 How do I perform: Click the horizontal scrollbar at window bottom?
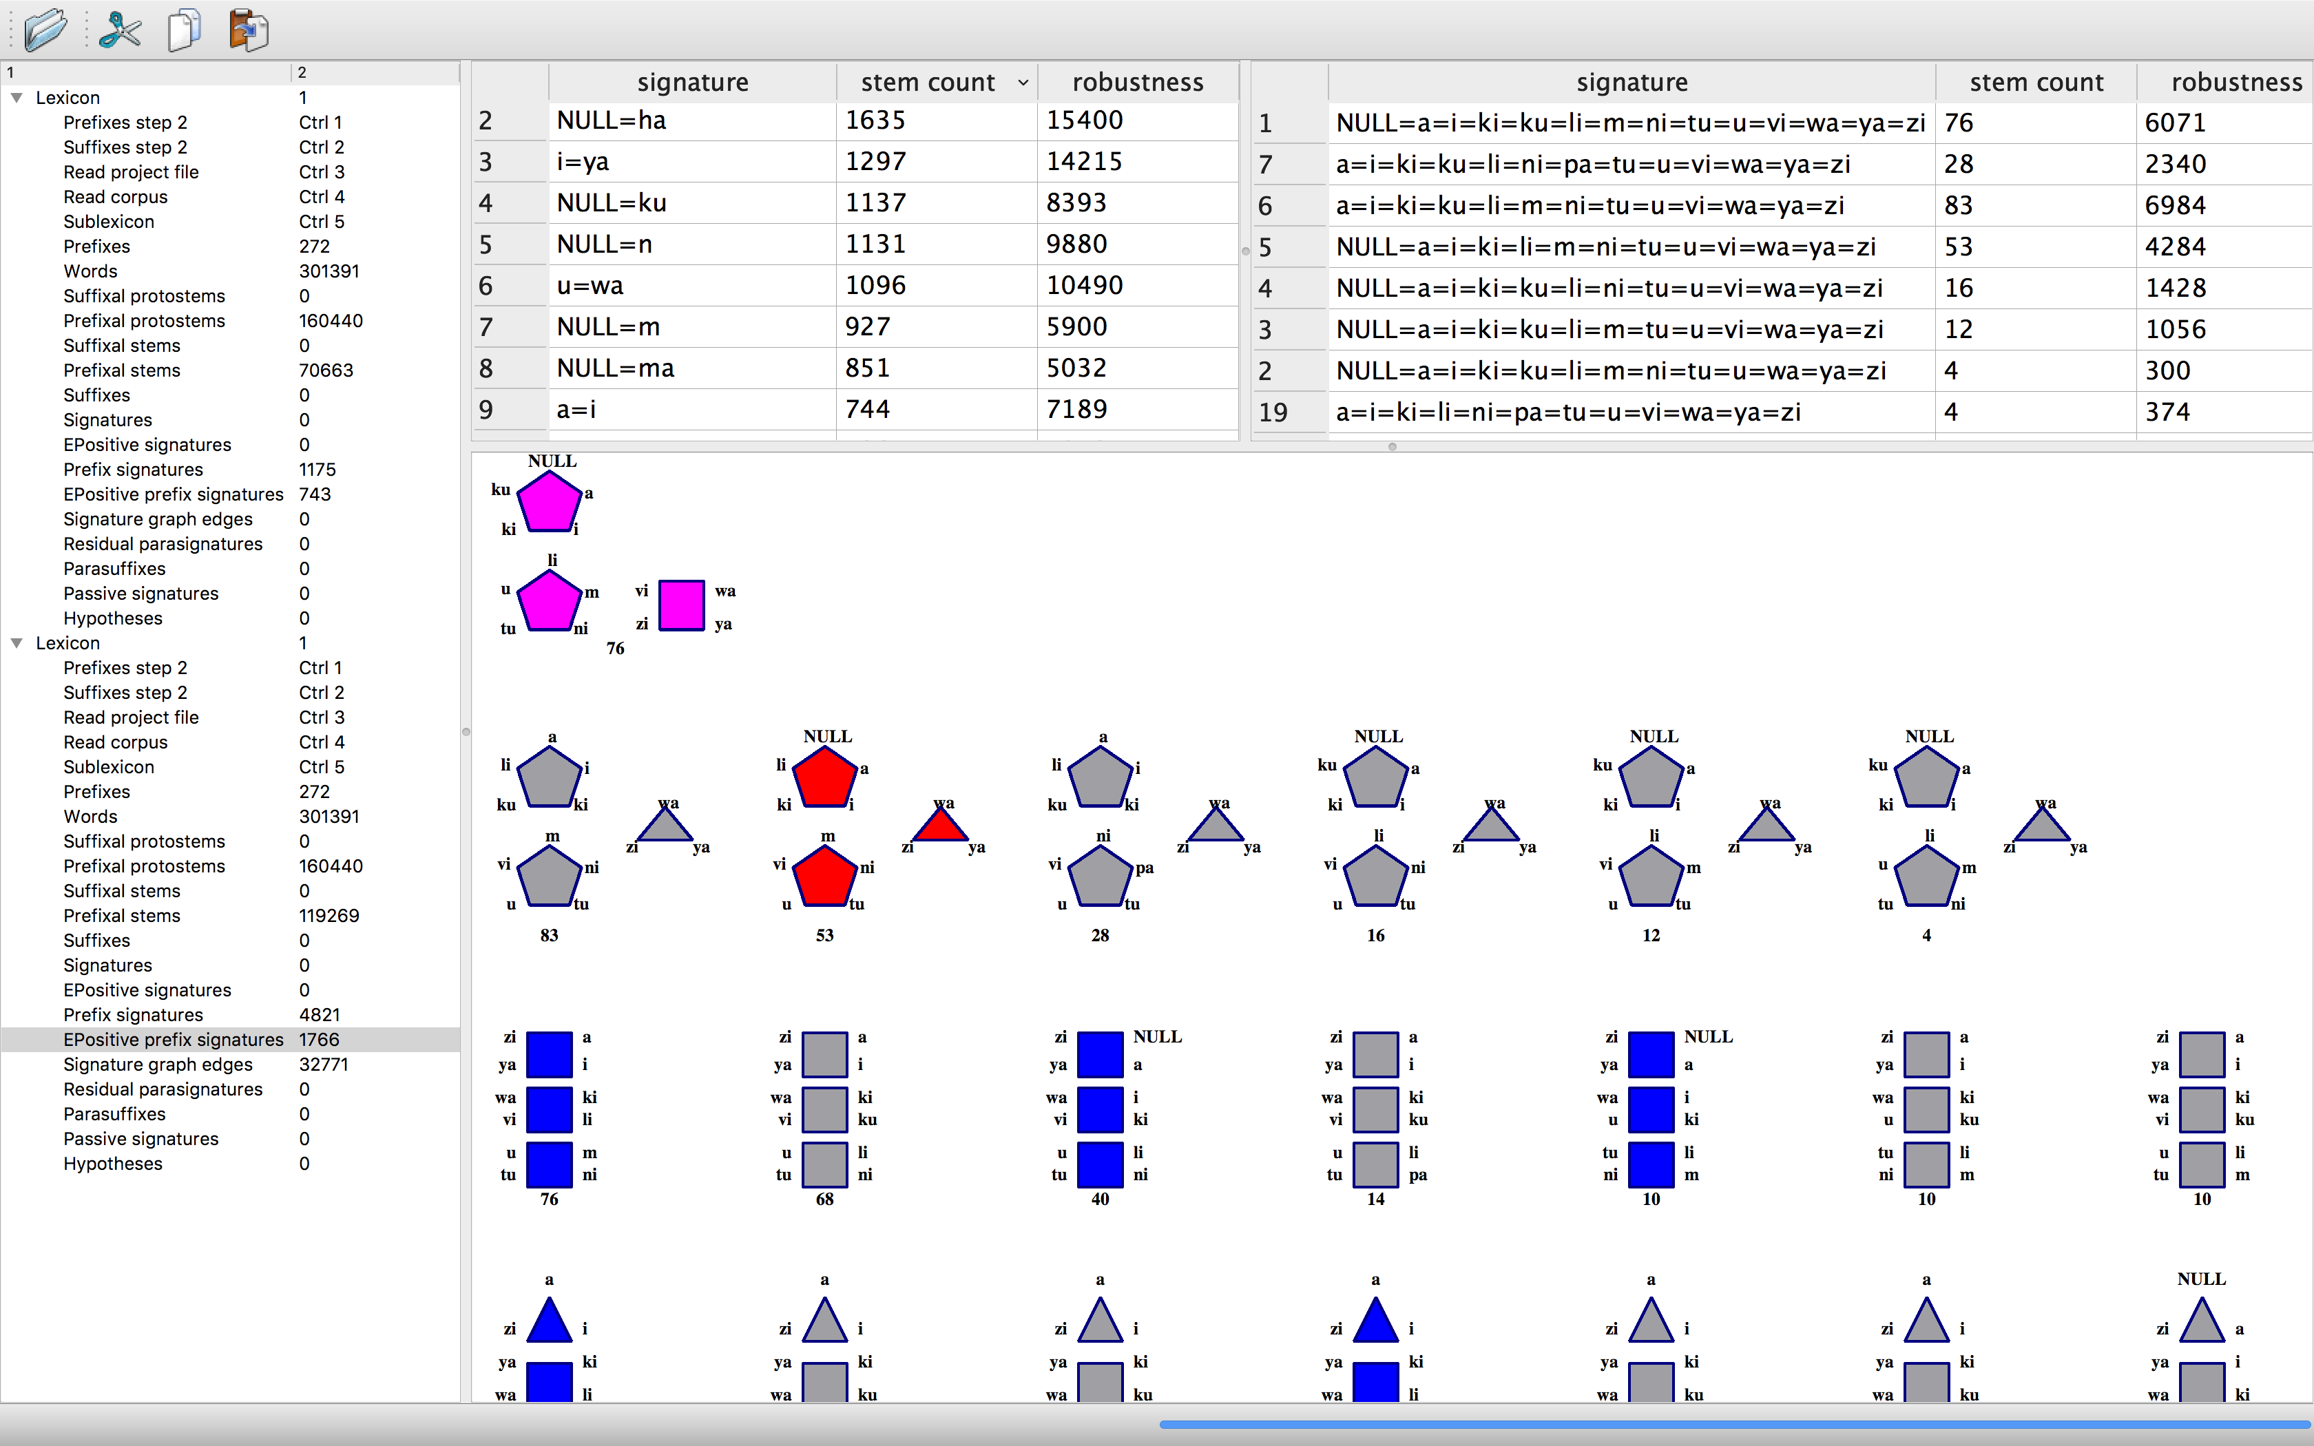click(x=1735, y=1425)
